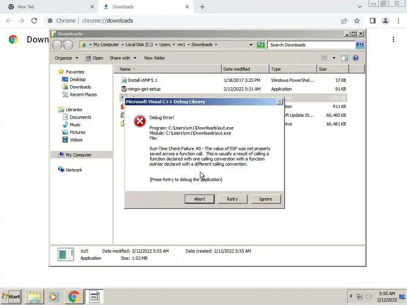Bookmark this page with star icon
Viewport: 407px width, 305px height.
tap(357, 21)
